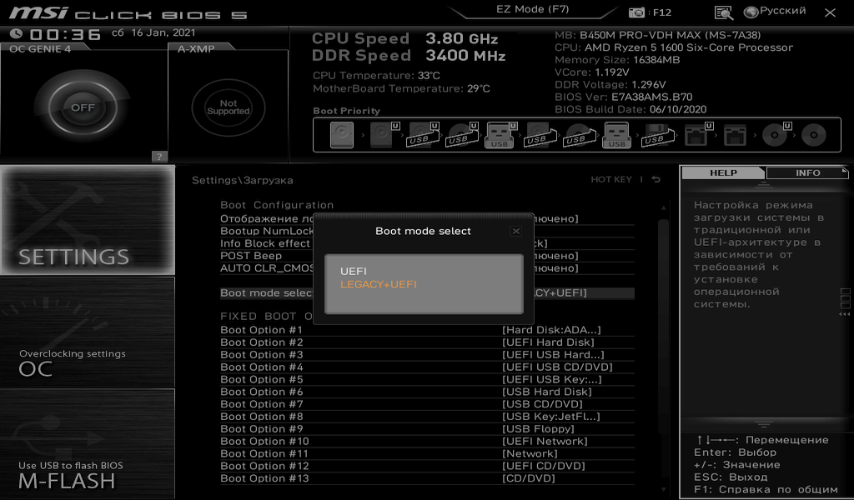
Task: Close the Boot mode select dialog
Action: [x=516, y=231]
